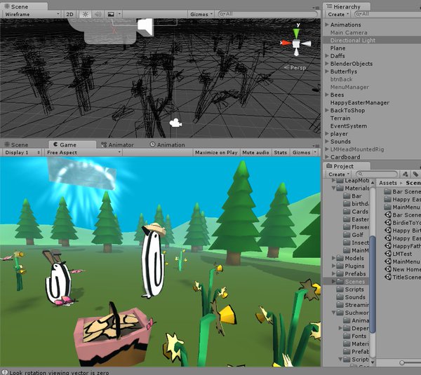This screenshot has width=421, height=375.
Task: Expand the Butterflys hierarchy object
Action: [326, 71]
